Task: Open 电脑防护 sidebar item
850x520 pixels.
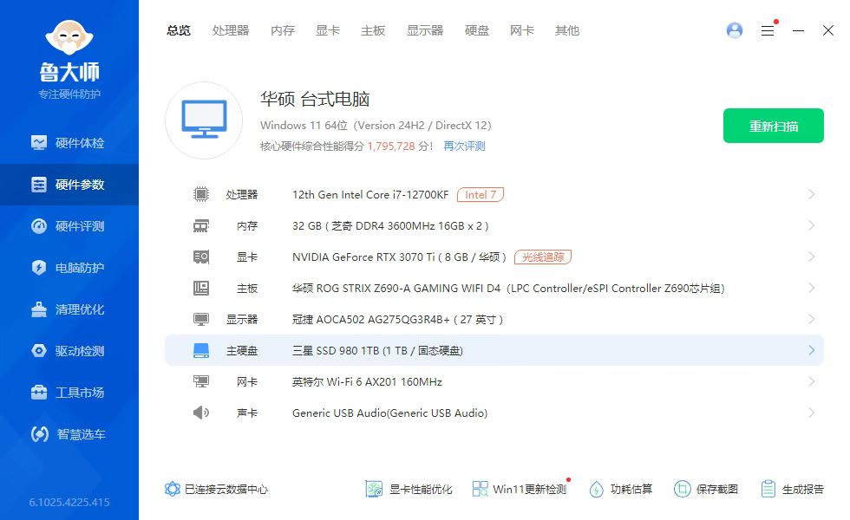Action: [69, 268]
